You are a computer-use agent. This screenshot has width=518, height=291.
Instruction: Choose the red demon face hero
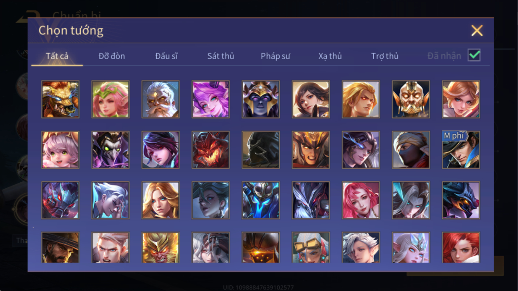pos(210,150)
